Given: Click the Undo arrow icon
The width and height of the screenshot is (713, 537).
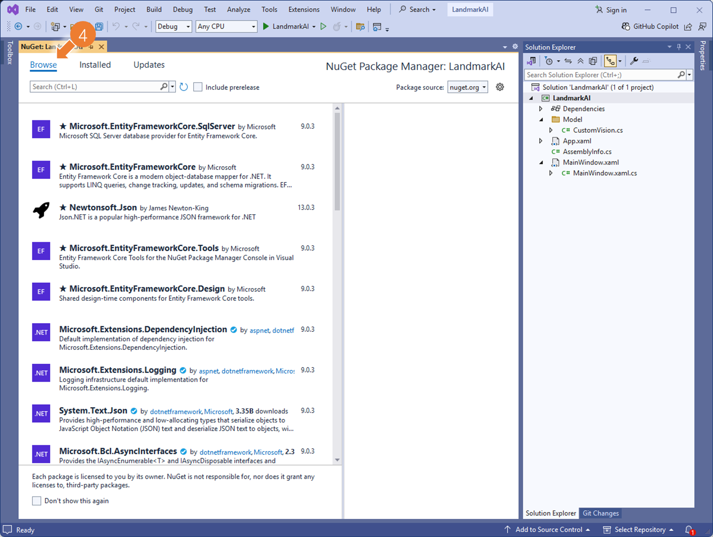Looking at the screenshot, I should click(x=116, y=26).
